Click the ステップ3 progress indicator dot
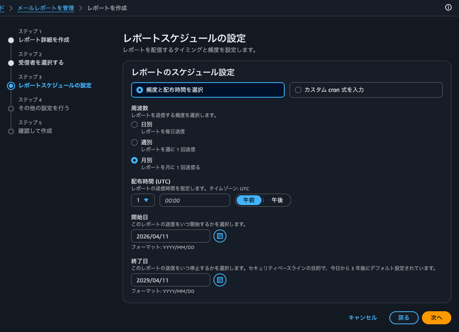This screenshot has width=459, height=332. pos(12,85)
